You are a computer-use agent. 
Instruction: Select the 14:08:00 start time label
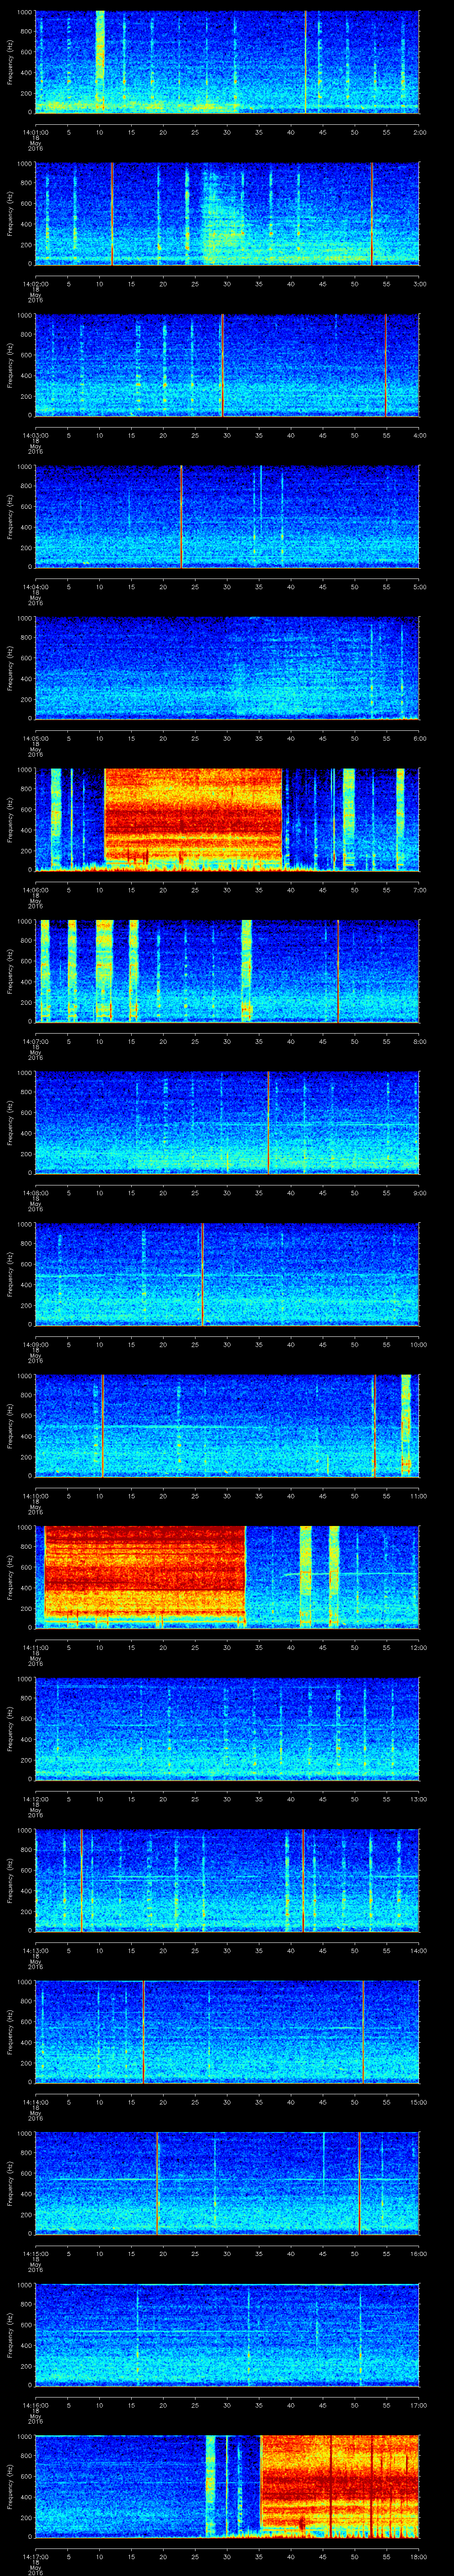pos(35,1193)
